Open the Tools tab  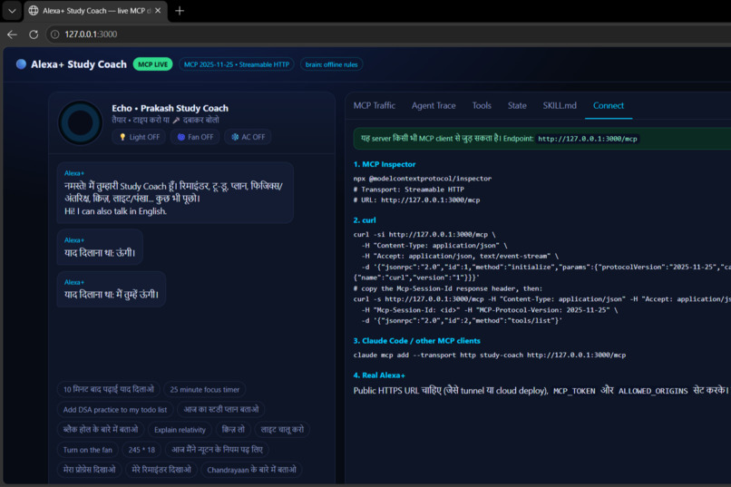[x=482, y=106]
